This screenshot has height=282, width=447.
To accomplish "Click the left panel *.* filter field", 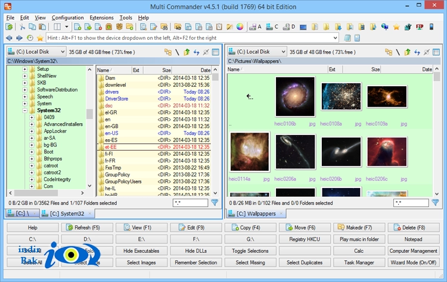I will pos(191,203).
